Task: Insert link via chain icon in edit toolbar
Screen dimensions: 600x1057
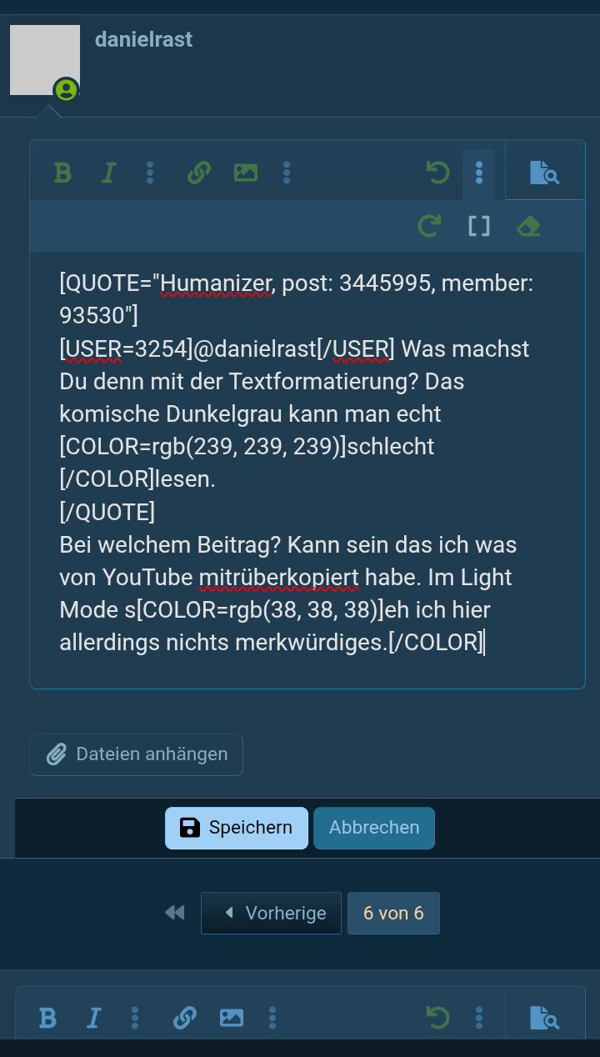Action: pyautogui.click(x=198, y=173)
